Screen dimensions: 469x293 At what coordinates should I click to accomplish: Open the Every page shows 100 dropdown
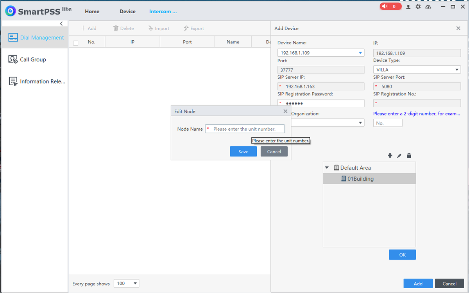click(x=126, y=283)
